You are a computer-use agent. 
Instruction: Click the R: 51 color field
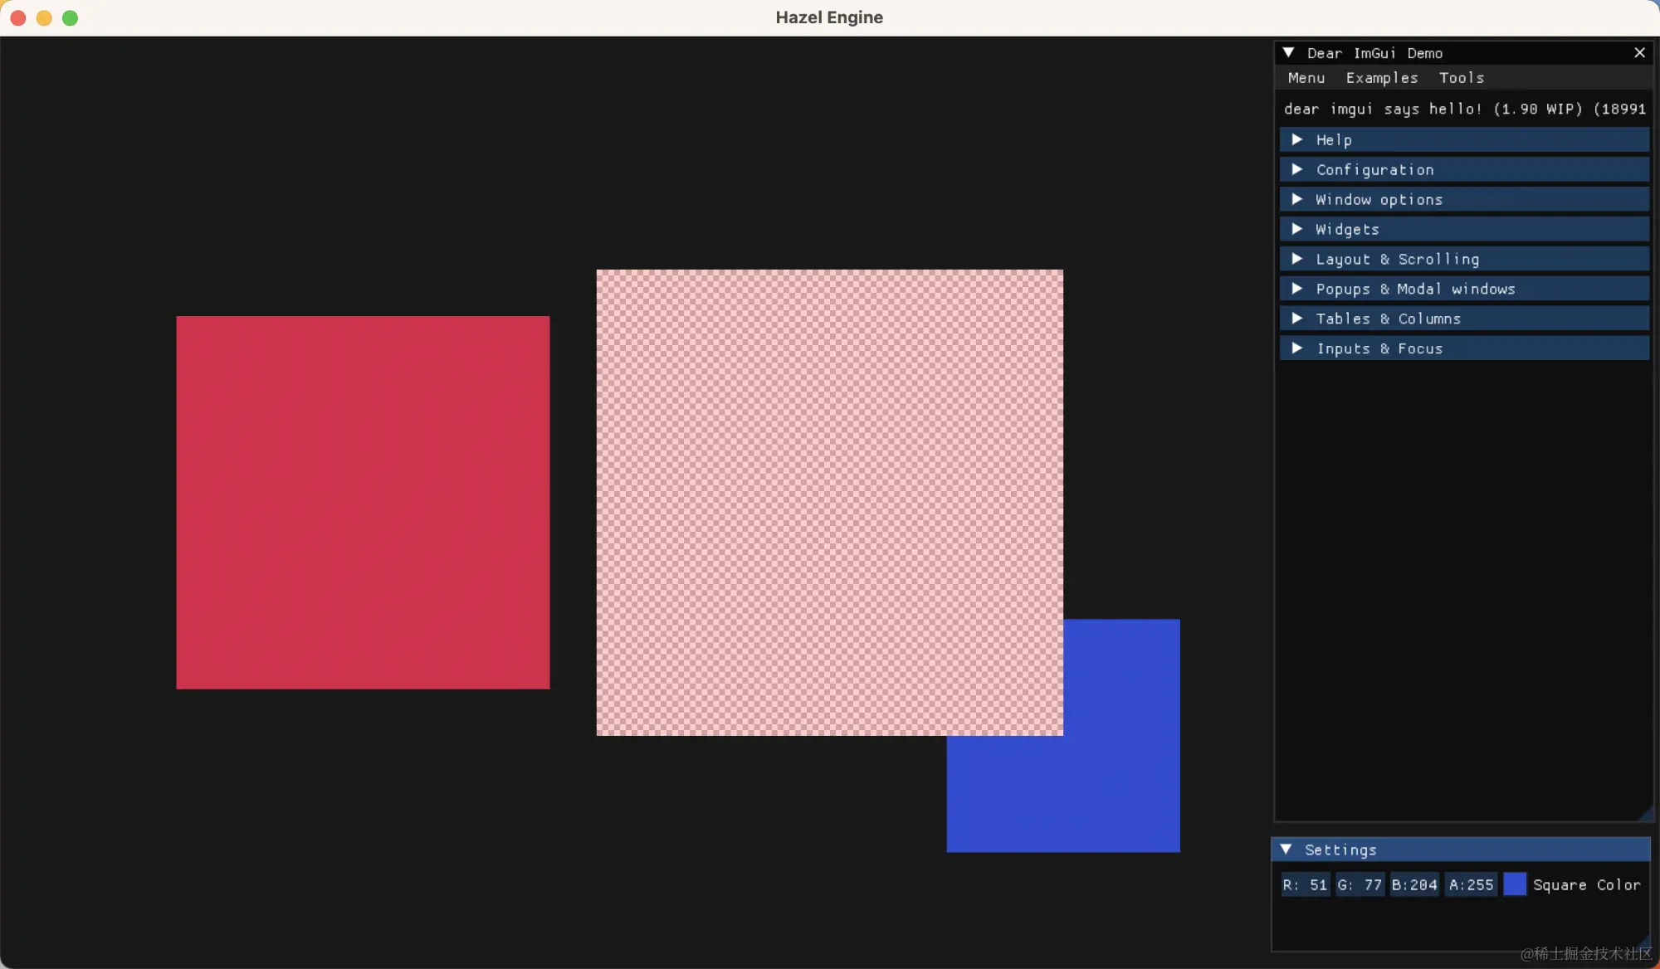click(1305, 884)
